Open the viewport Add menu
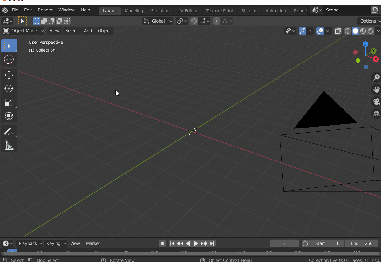This screenshot has height=262, width=381. click(x=88, y=31)
